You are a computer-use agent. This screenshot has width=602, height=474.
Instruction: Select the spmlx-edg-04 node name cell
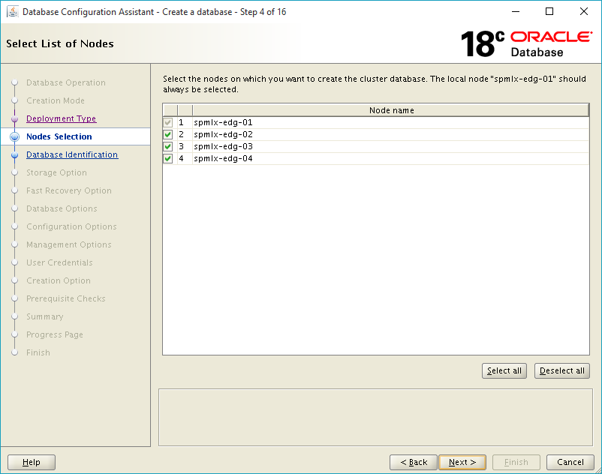(391, 158)
